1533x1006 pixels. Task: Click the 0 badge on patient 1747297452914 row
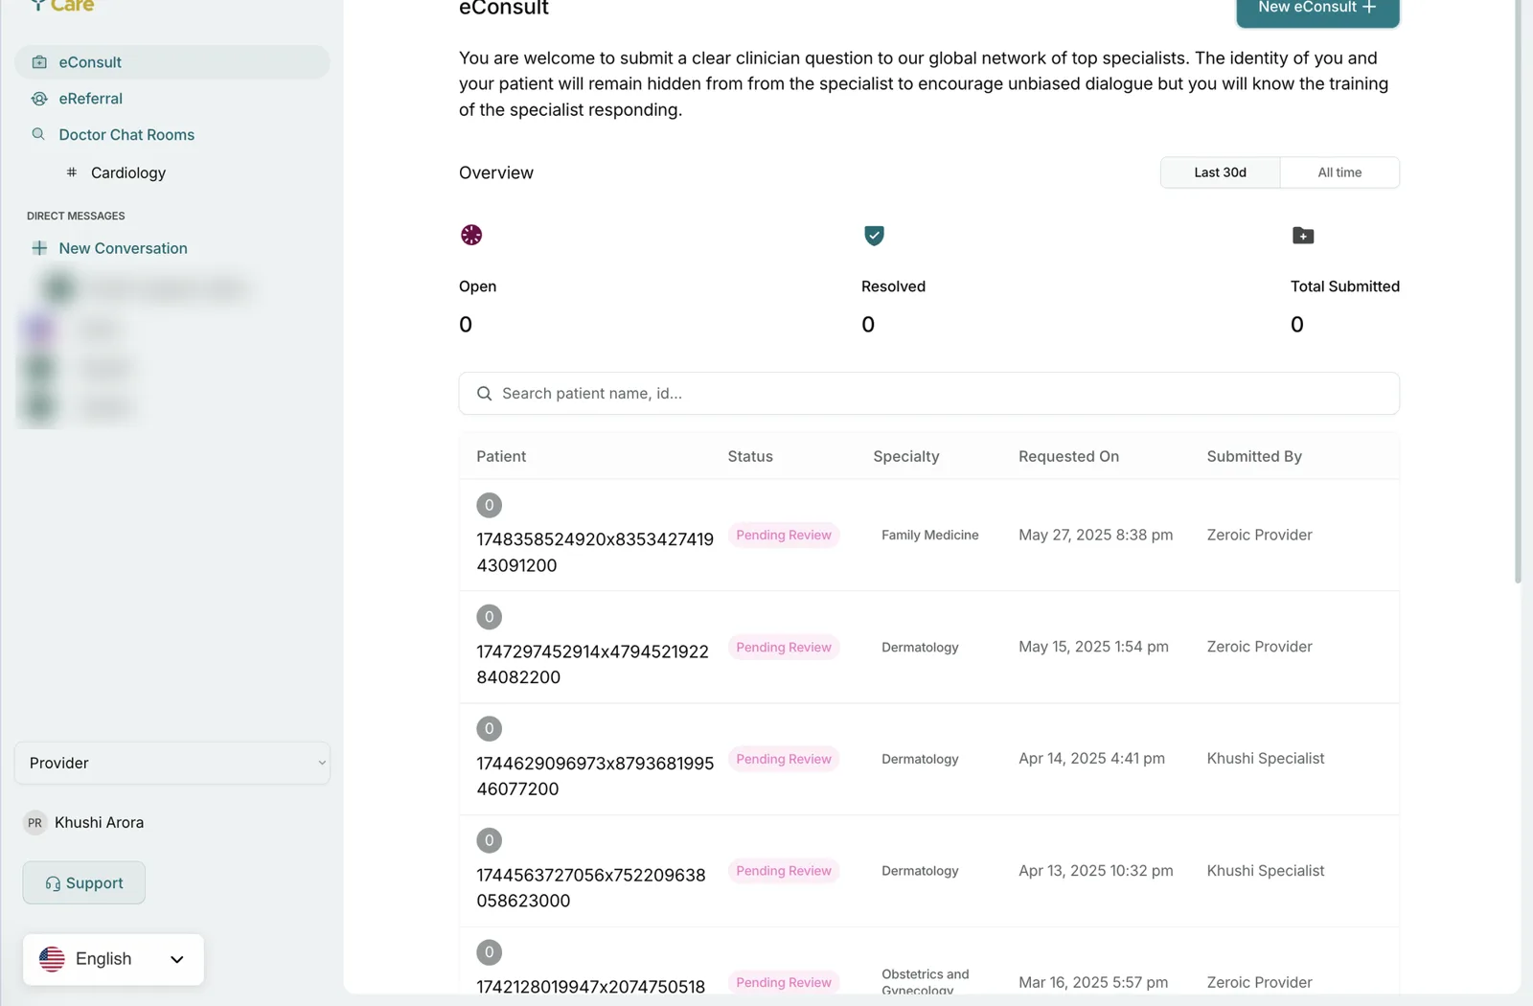tap(490, 617)
